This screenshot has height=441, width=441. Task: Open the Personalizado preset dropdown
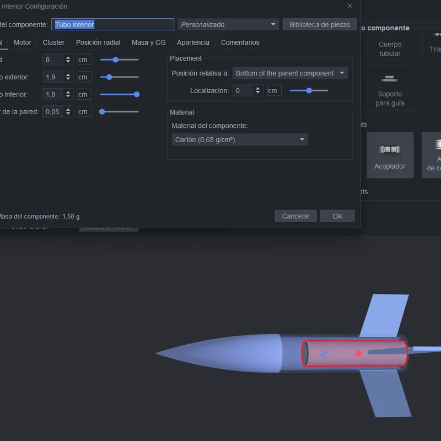[228, 24]
